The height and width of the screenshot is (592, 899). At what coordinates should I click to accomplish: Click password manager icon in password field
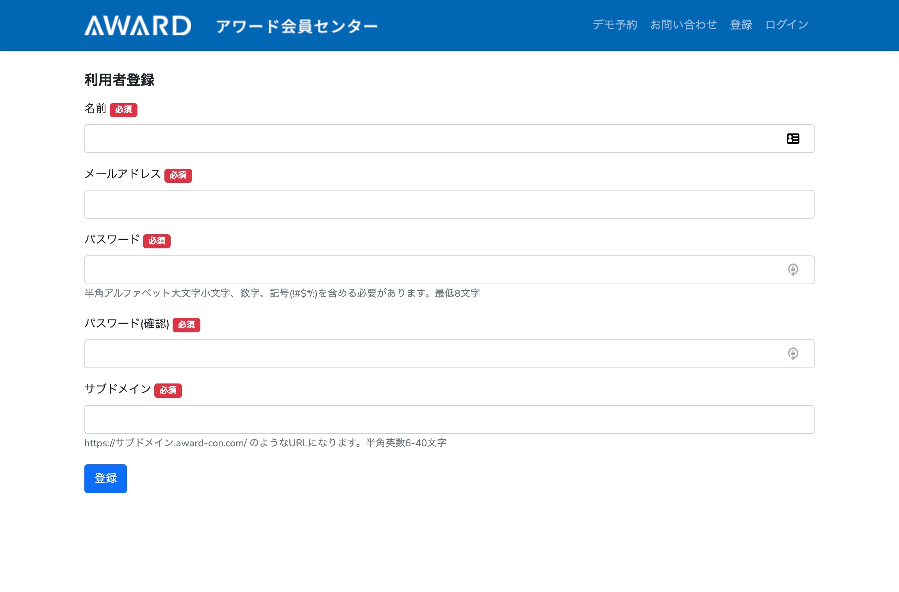[793, 270]
